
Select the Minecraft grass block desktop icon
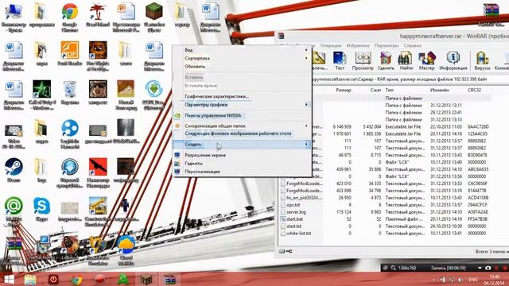coord(153,17)
